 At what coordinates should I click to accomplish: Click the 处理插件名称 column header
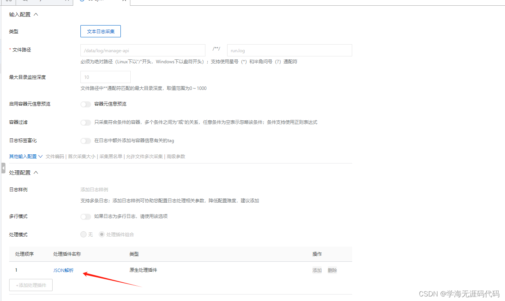67,254
